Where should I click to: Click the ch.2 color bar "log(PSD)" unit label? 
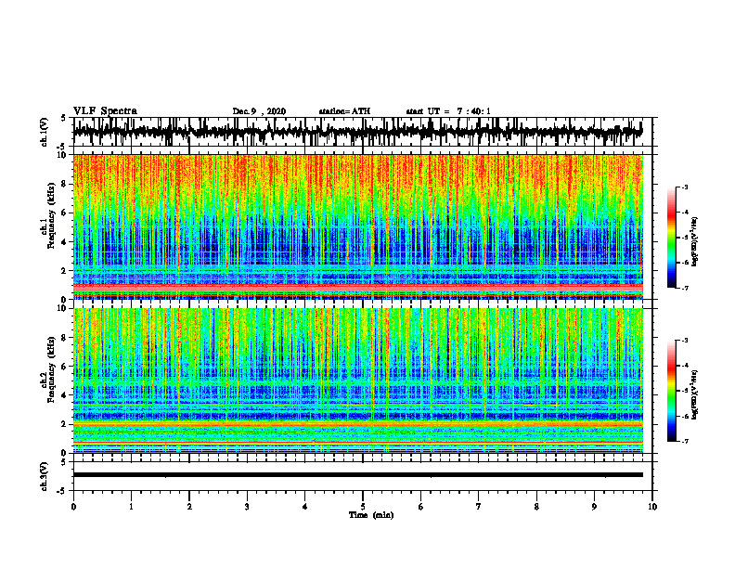pyautogui.click(x=696, y=395)
